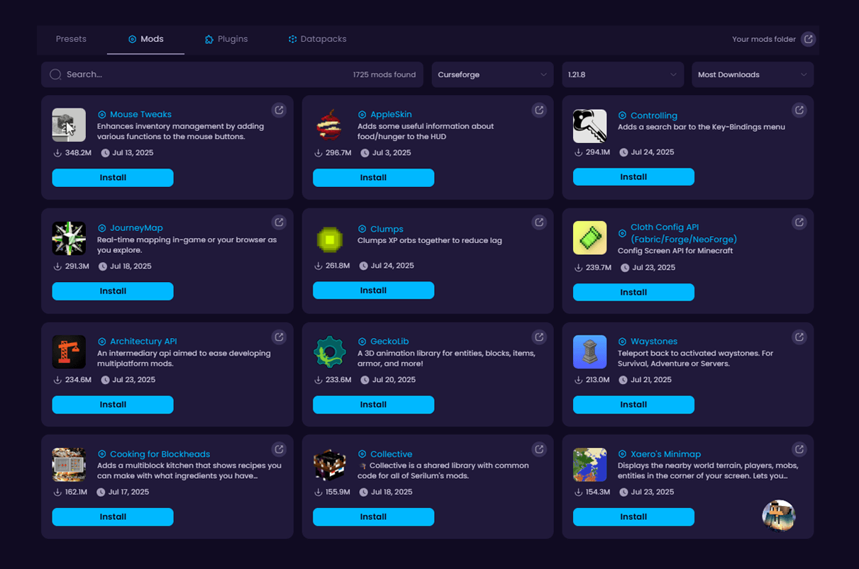The image size is (859, 569).
Task: Open the Collective title link
Action: (x=392, y=454)
